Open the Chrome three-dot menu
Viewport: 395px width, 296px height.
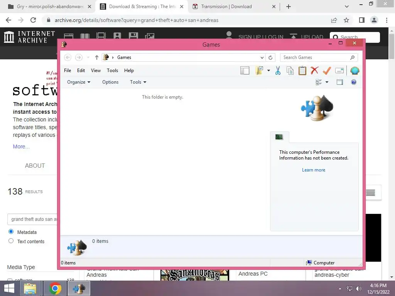pyautogui.click(x=387, y=20)
